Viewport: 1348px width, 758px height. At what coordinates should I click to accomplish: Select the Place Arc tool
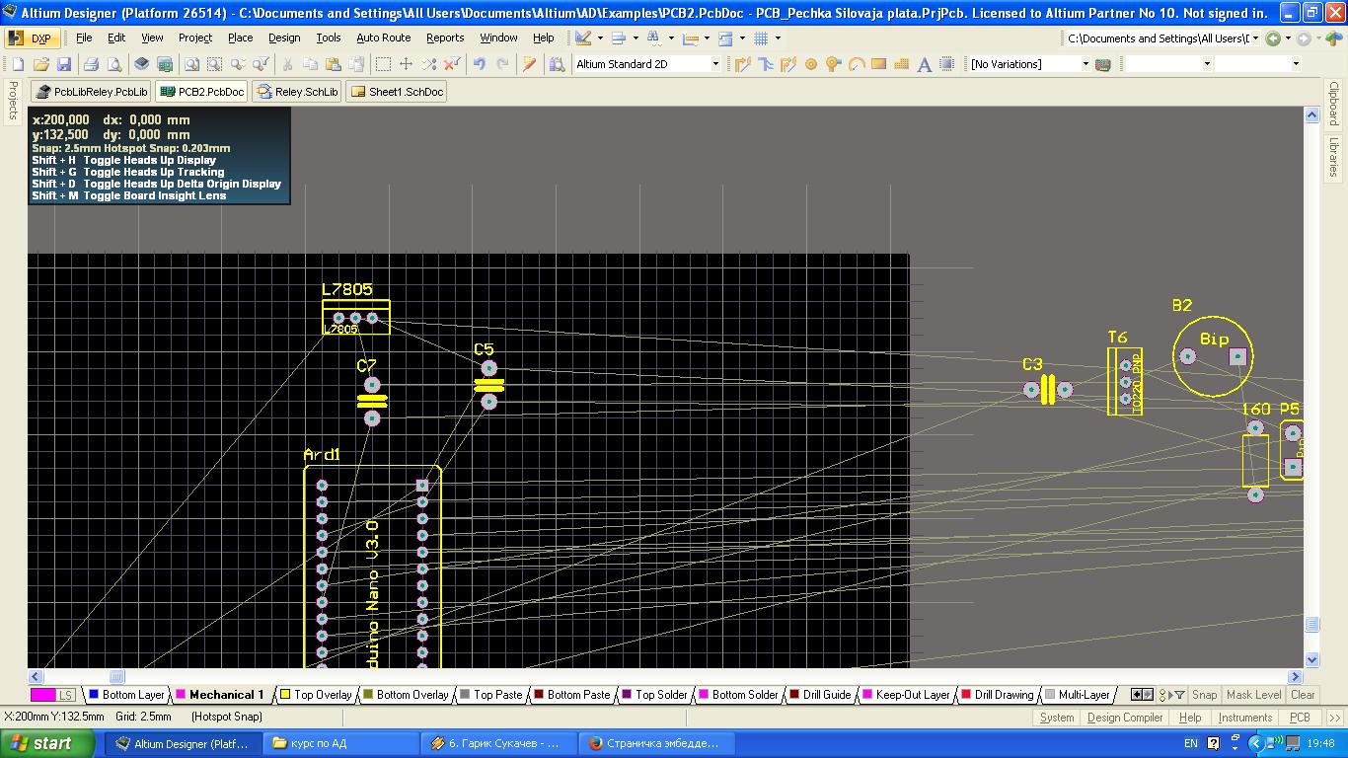point(857,64)
